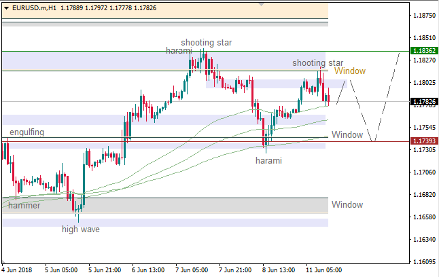This screenshot has width=439, height=277.
Task: Click the red 1.17393 price tag
Action: pyautogui.click(x=424, y=141)
